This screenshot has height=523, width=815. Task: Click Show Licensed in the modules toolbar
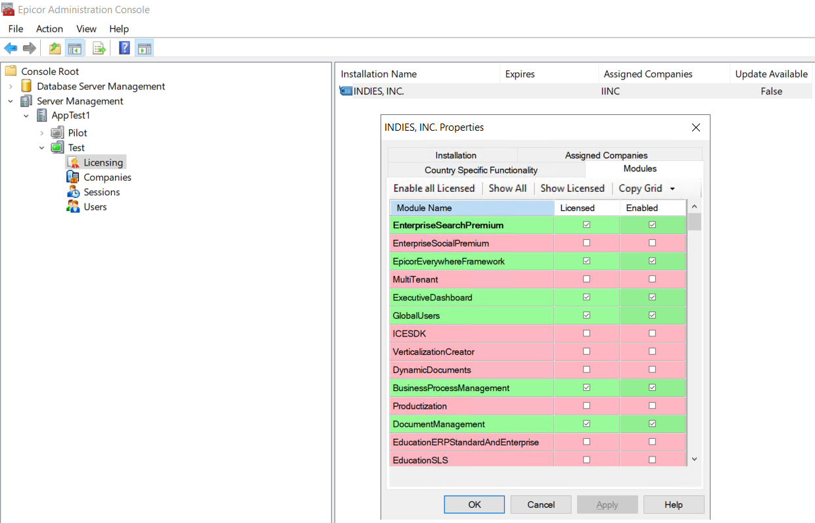(x=572, y=189)
